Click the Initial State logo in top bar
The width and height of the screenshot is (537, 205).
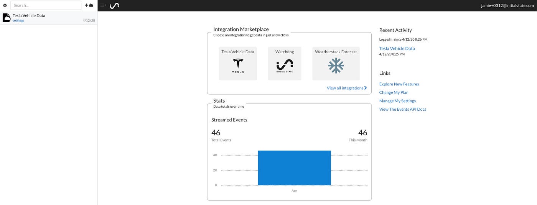114,5
